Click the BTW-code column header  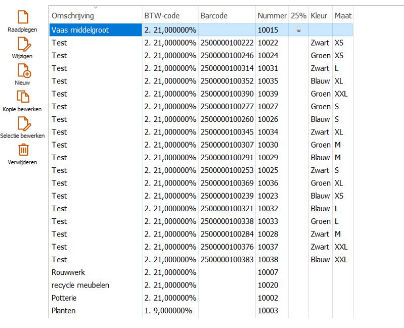click(x=162, y=16)
